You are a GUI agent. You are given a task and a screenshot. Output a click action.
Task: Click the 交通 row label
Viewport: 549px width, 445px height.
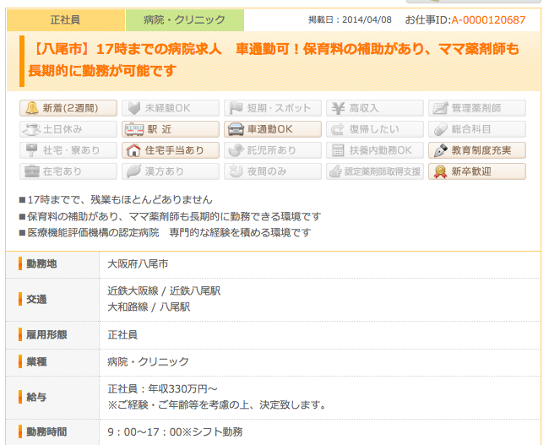[x=37, y=300]
